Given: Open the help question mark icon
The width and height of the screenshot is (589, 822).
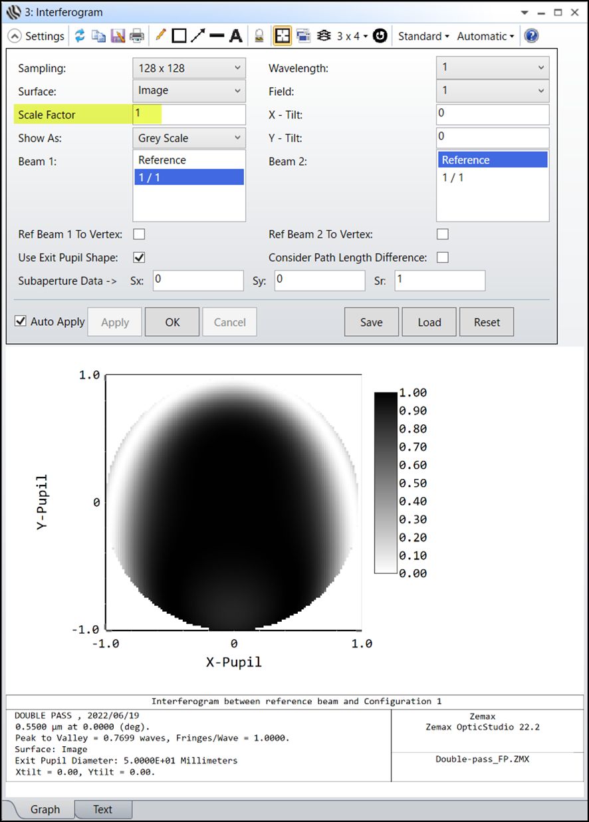Looking at the screenshot, I should point(531,36).
